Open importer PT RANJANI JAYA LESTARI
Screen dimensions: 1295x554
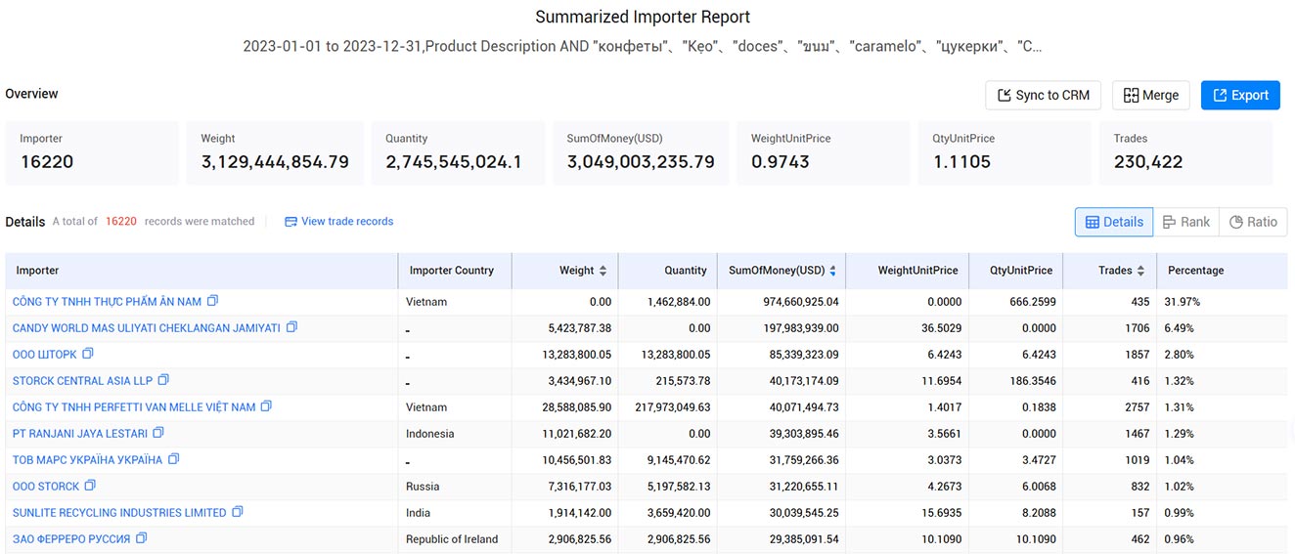click(80, 434)
